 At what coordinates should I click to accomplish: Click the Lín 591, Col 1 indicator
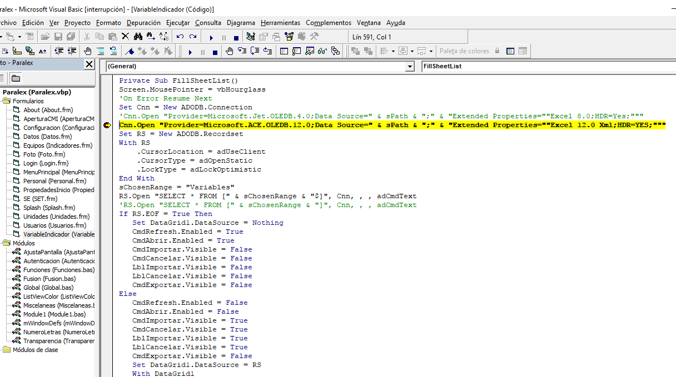click(x=372, y=37)
